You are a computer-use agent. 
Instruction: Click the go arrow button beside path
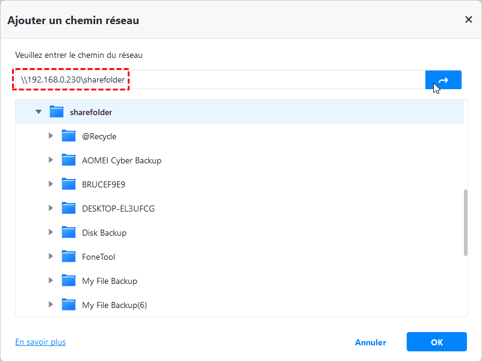[443, 80]
